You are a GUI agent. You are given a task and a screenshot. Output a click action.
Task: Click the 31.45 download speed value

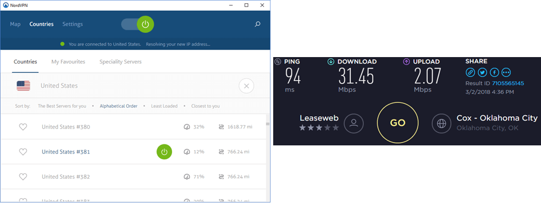(x=356, y=76)
